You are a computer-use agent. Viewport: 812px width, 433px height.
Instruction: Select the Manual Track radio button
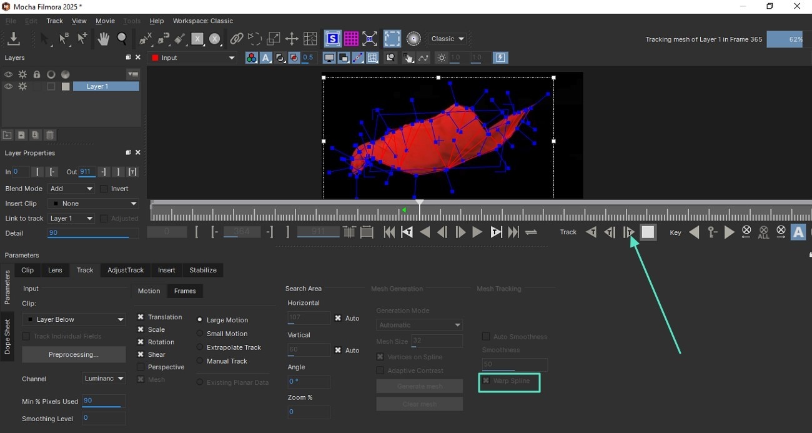pyautogui.click(x=200, y=361)
